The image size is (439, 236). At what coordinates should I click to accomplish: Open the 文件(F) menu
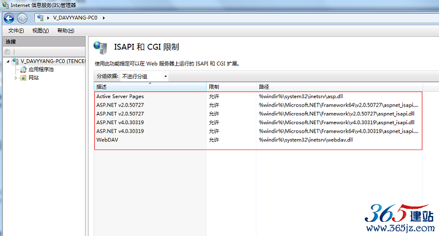click(16, 30)
